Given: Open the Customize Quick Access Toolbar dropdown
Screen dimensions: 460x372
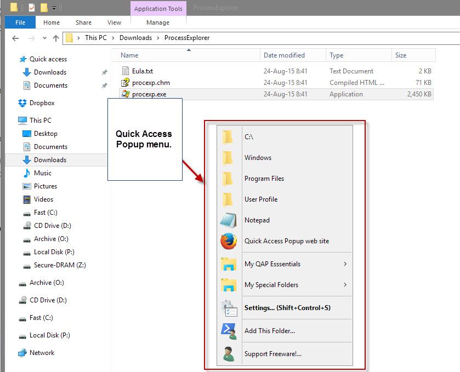Looking at the screenshot, I should point(54,8).
